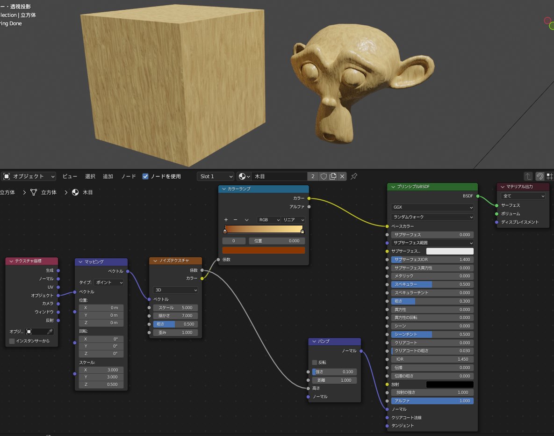The height and width of the screenshot is (436, 554).
Task: Click the サーフェス socket on マテリアル出力
Action: point(497,205)
